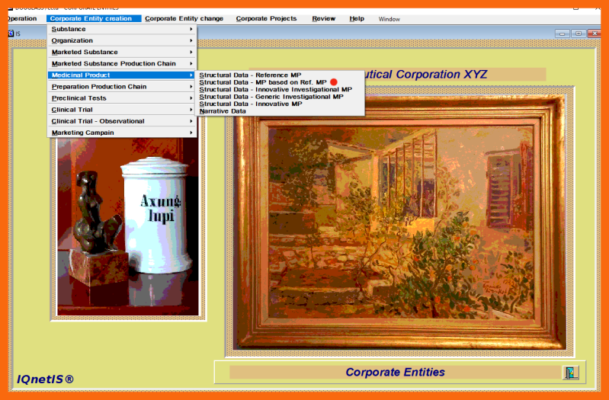Expand the Organization submenu
The image size is (609, 400).
(x=122, y=40)
